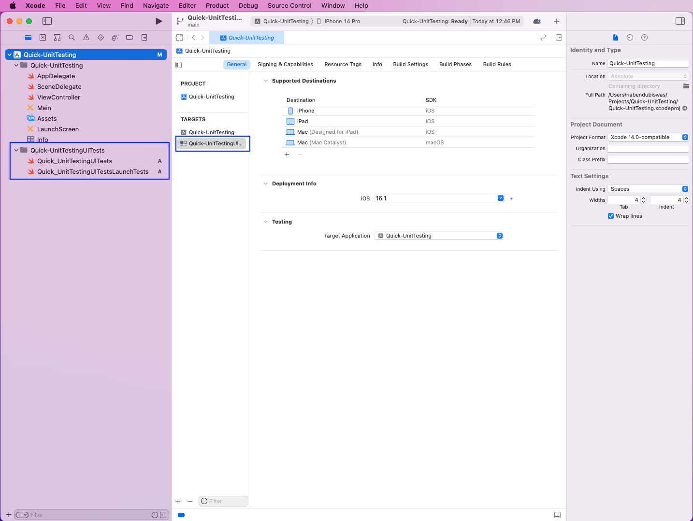
Task: Show the History inspector
Action: [x=630, y=38]
